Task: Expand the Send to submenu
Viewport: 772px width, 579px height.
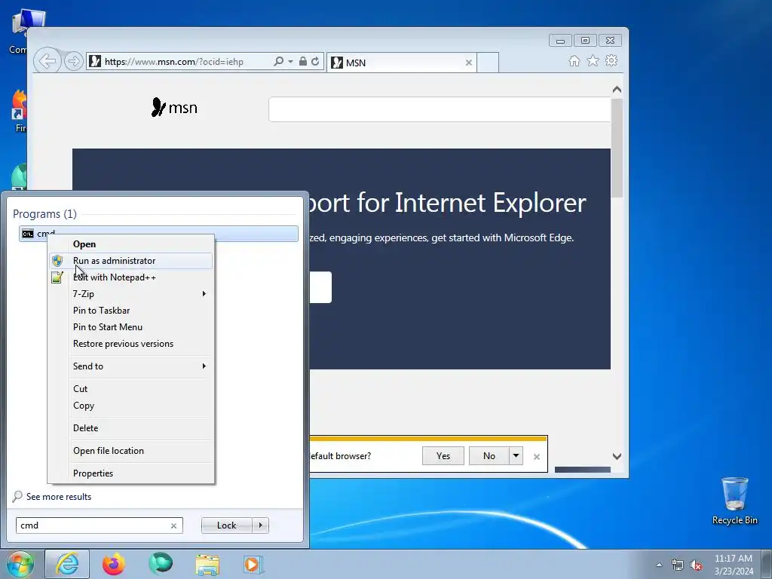Action: (x=130, y=366)
